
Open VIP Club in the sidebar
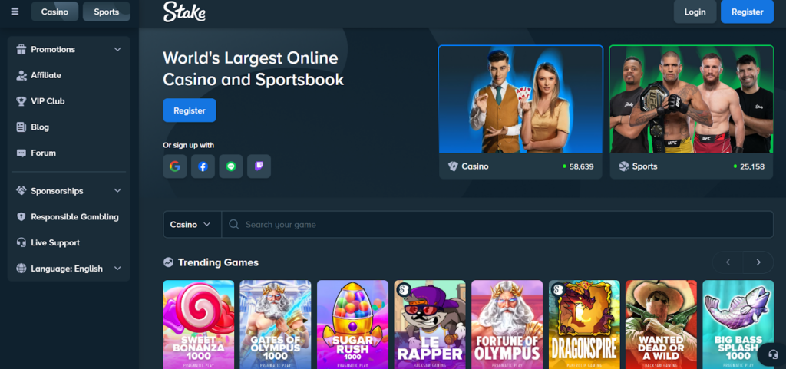click(x=48, y=101)
